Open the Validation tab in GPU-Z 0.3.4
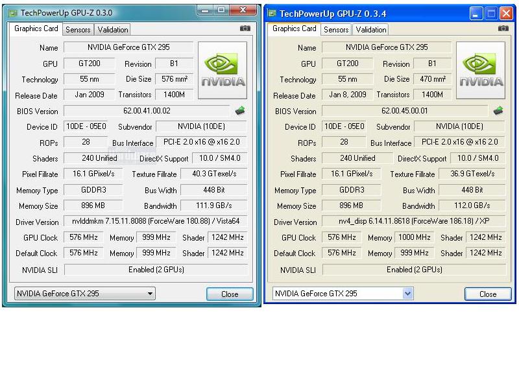519x389 pixels. click(370, 29)
